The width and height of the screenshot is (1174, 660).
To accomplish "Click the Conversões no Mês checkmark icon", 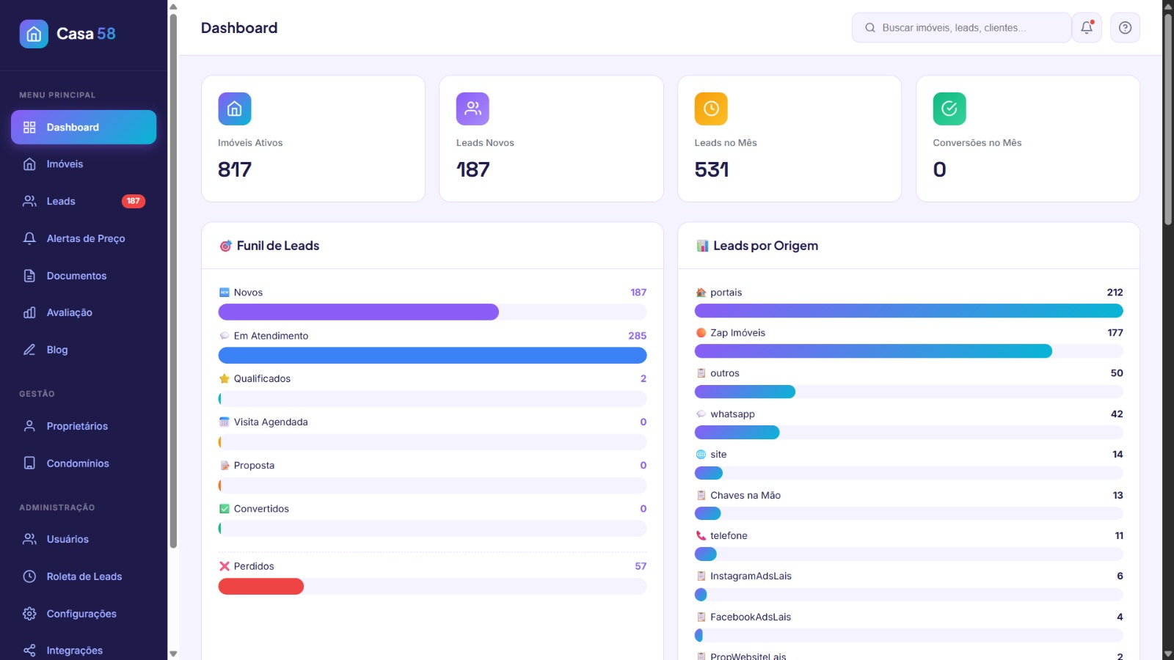I will (949, 109).
